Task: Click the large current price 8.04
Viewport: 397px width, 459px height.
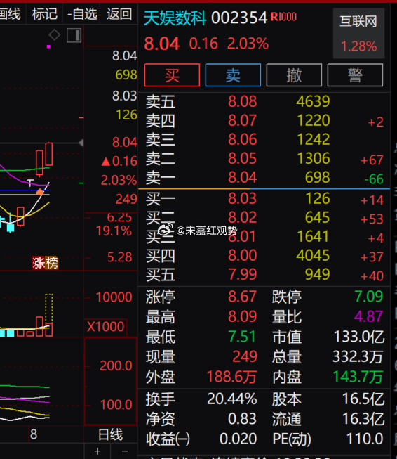Action: (x=161, y=44)
